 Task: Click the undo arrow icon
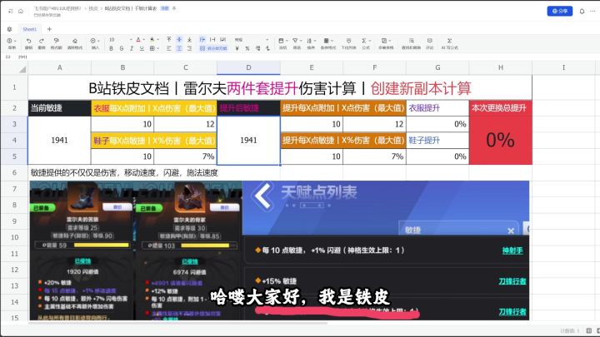(28, 42)
